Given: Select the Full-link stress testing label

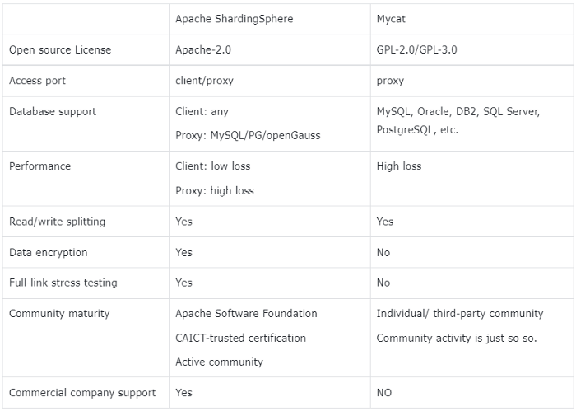Looking at the screenshot, I should point(63,283).
